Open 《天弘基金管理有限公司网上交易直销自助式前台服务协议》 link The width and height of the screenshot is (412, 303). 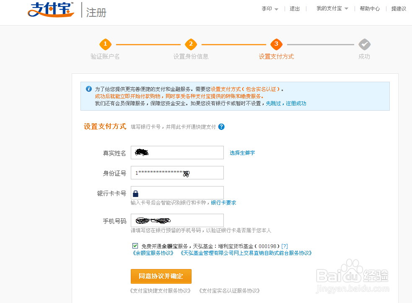(246, 253)
